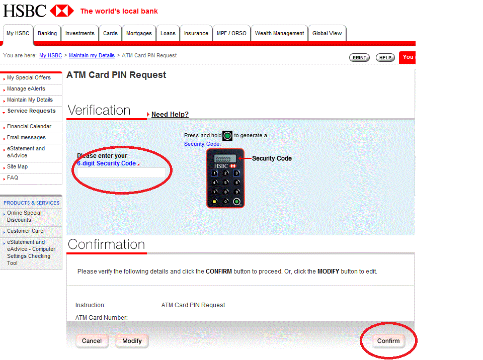The height and width of the screenshot is (360, 483).
Task: Click the Confirm button
Action: (x=388, y=341)
